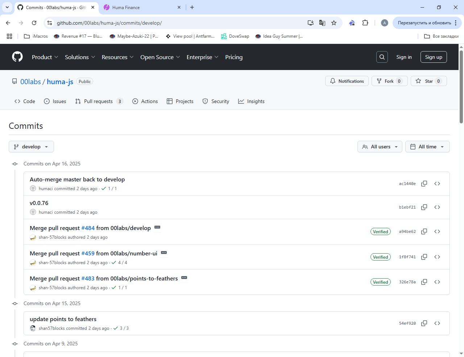Click the install app icon in address bar

[310, 23]
